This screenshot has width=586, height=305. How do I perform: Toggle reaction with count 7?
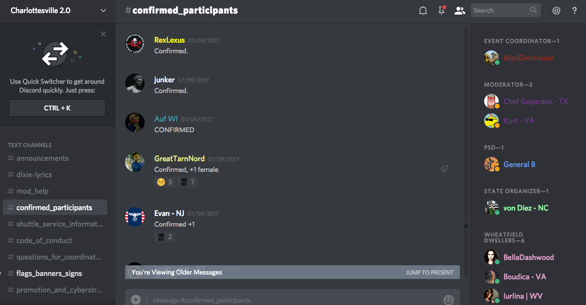(187, 182)
